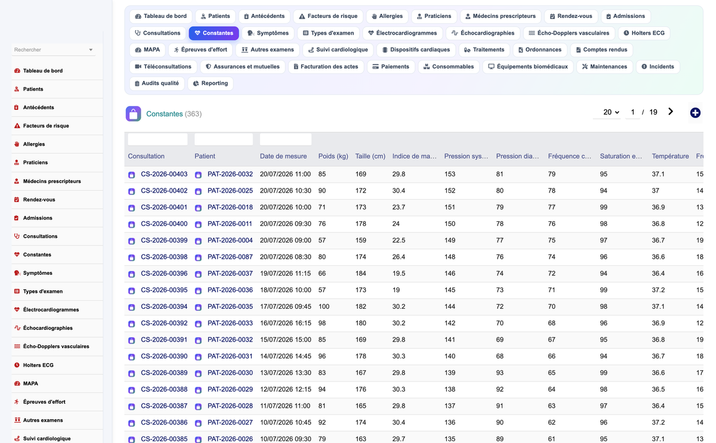Click the page number input field
716x443 pixels.
point(632,112)
